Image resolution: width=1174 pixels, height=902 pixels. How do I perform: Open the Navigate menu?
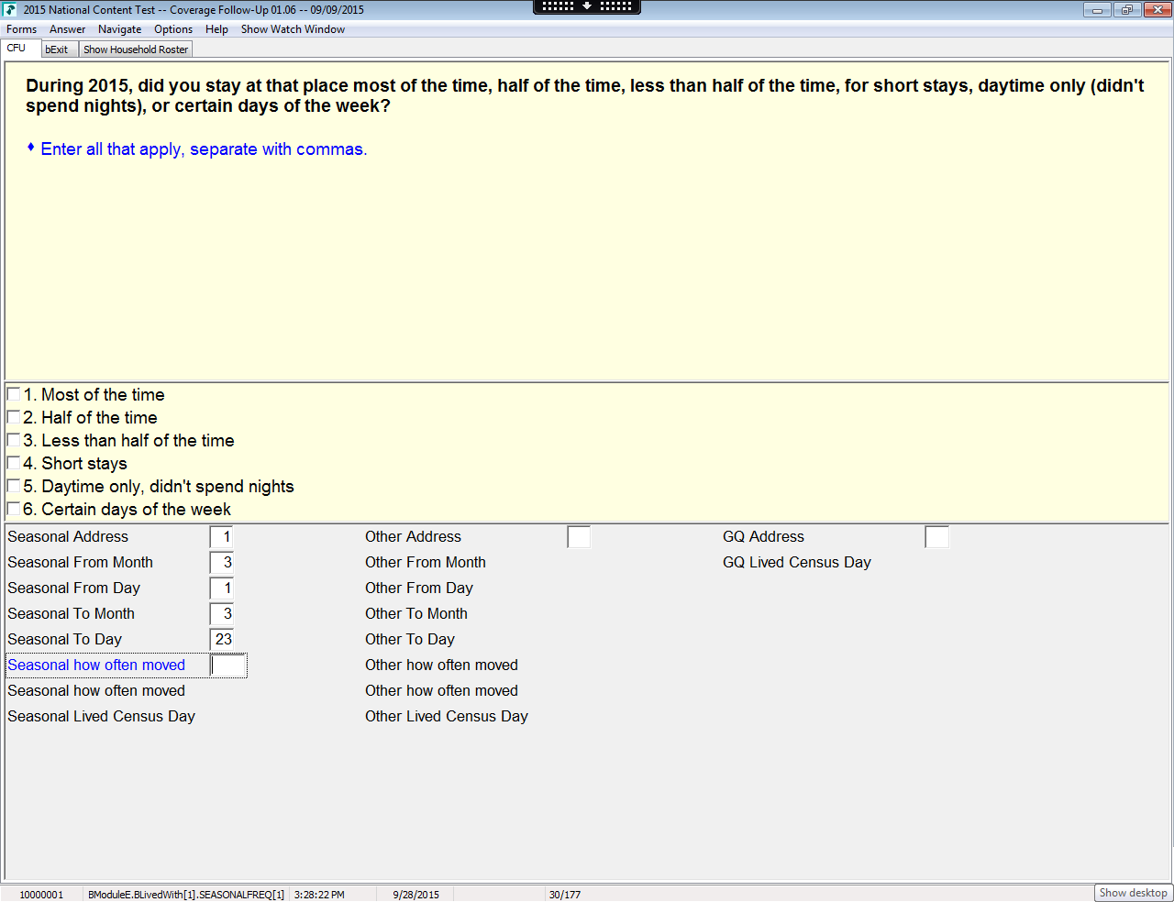click(120, 29)
